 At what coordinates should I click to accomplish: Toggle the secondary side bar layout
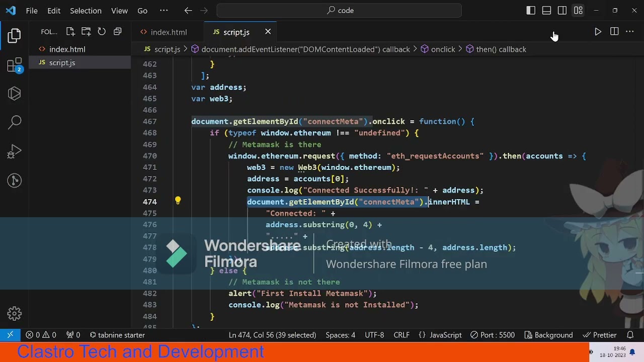(562, 11)
